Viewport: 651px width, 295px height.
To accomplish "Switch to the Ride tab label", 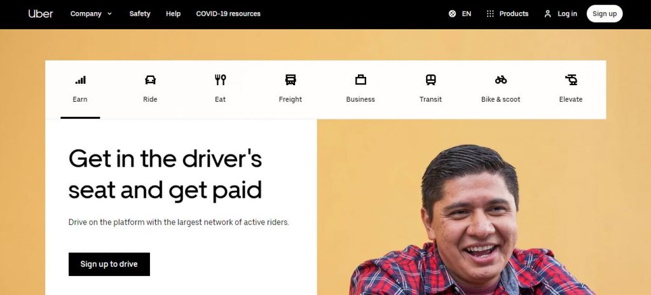I will [150, 99].
